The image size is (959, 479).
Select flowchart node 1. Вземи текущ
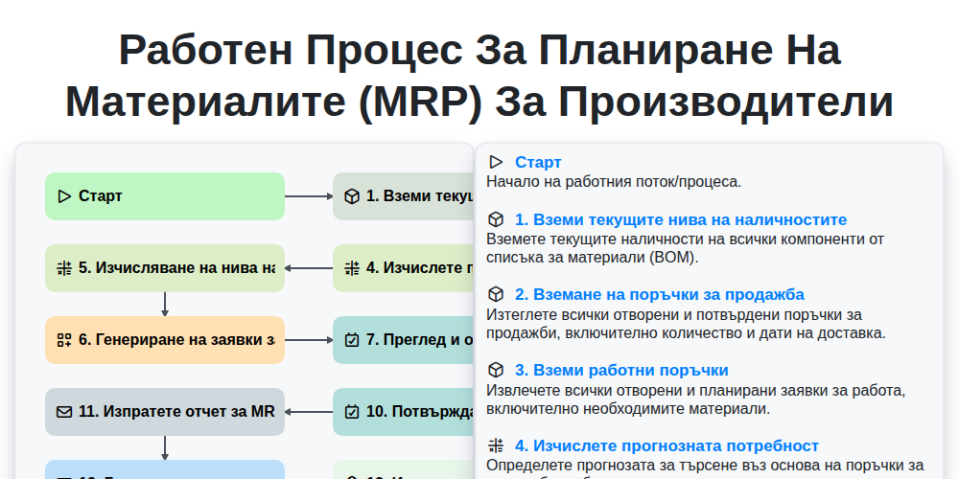point(404,196)
